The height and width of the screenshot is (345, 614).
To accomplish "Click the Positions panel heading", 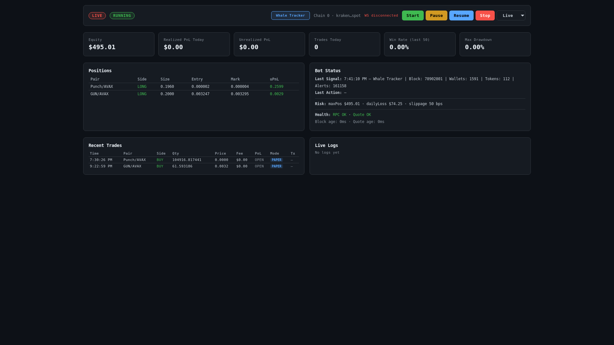I will click(100, 71).
